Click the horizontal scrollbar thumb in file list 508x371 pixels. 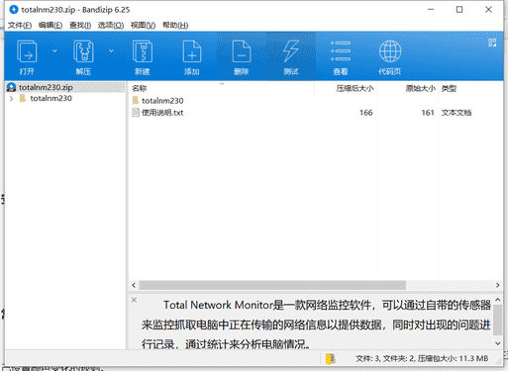point(272,285)
